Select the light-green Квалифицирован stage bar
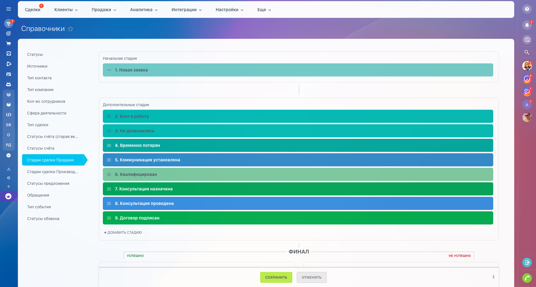This screenshot has height=287, width=536. click(x=298, y=174)
